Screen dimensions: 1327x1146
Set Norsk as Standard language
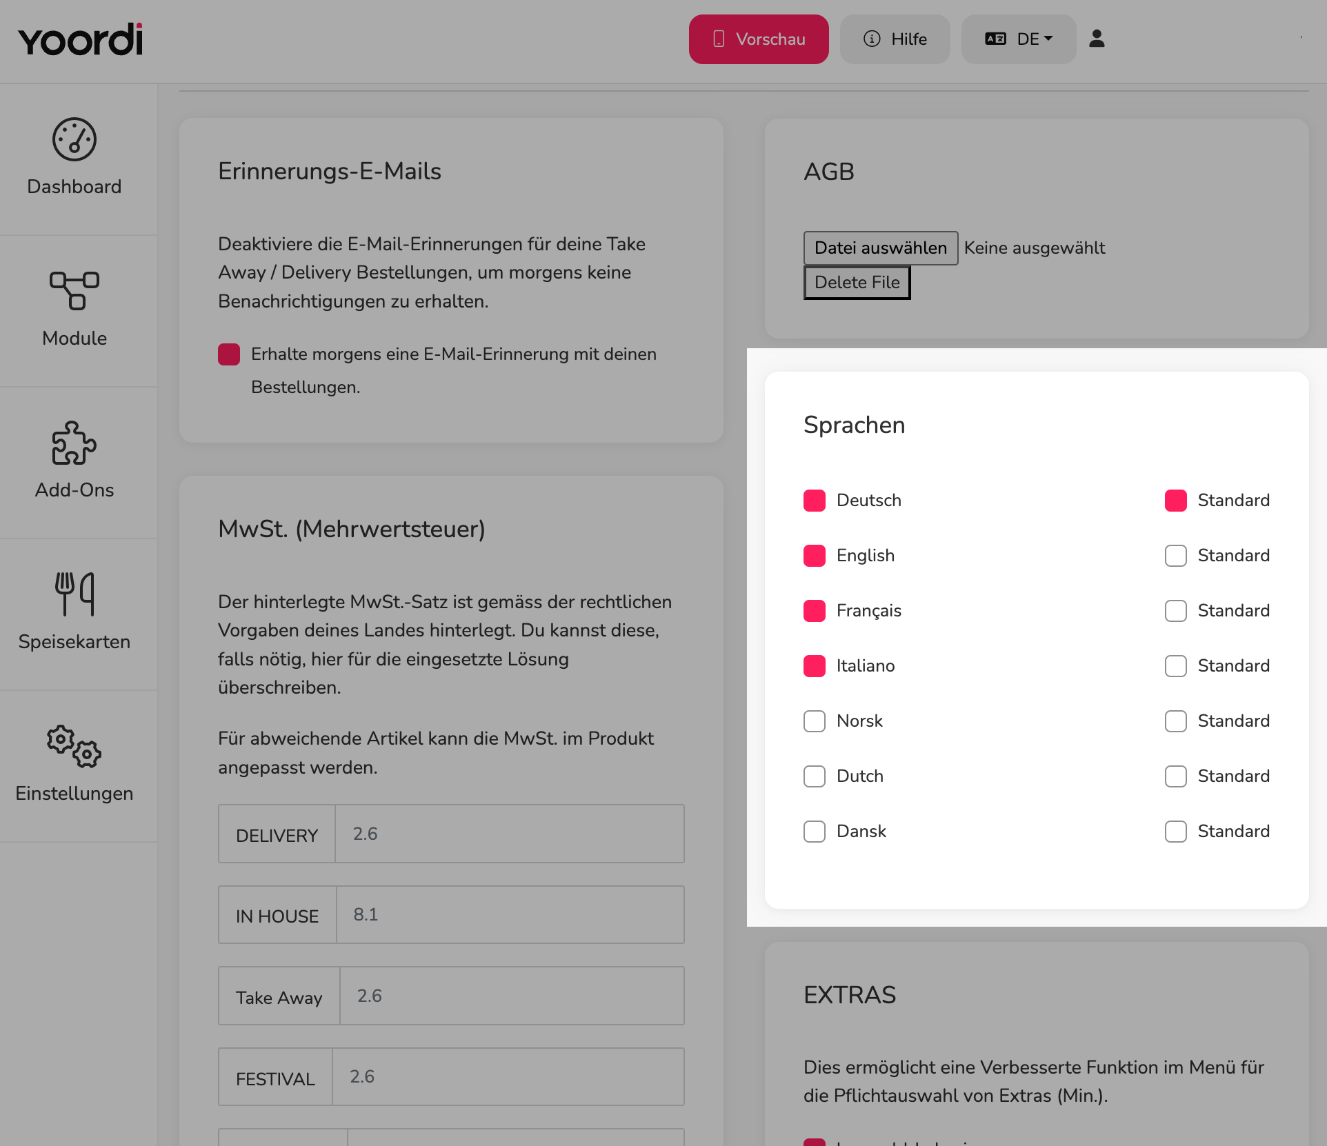click(x=1176, y=721)
